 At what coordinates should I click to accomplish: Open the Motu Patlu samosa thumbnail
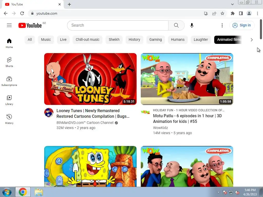(187, 79)
